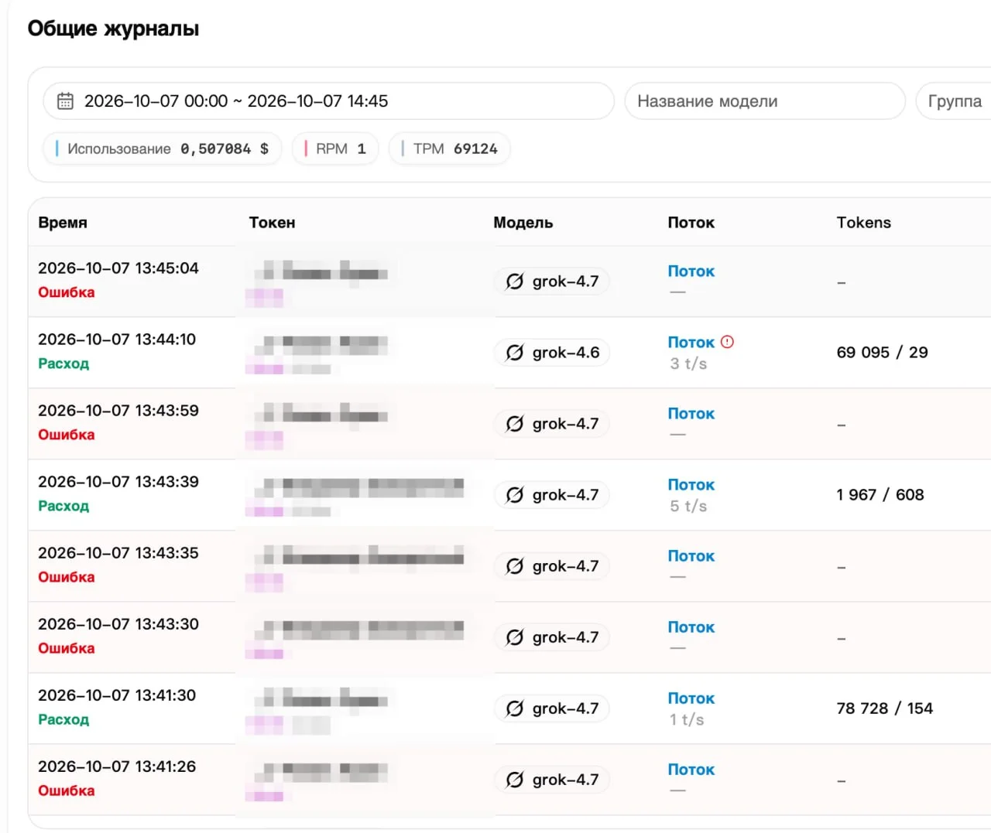Screen dimensions: 991x833
Task: Click the 'Расход' status at 13:44:10
Action: coord(63,364)
